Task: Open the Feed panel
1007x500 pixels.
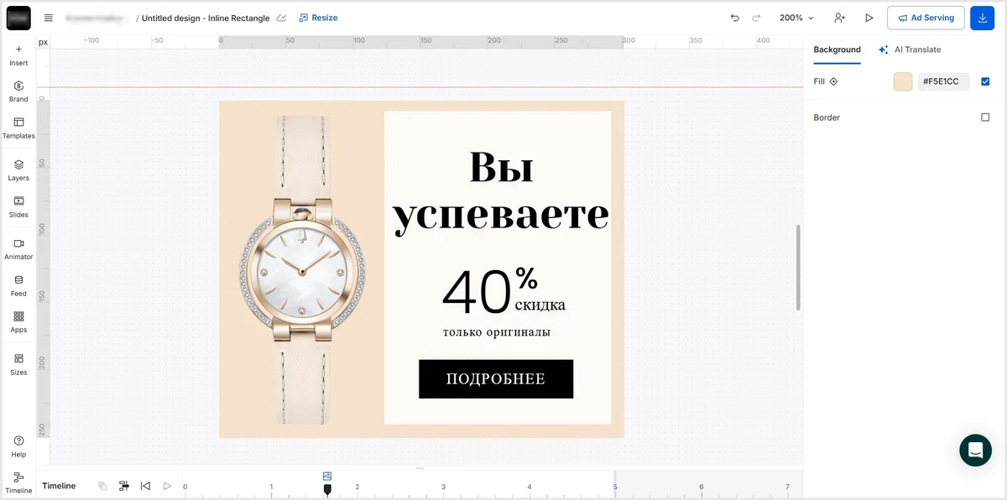Action: (18, 286)
